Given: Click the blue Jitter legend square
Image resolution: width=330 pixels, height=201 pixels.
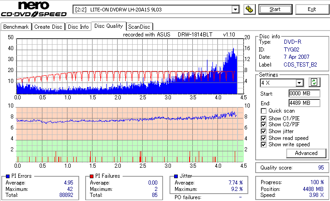Looking at the screenshot, I should tap(176, 176).
